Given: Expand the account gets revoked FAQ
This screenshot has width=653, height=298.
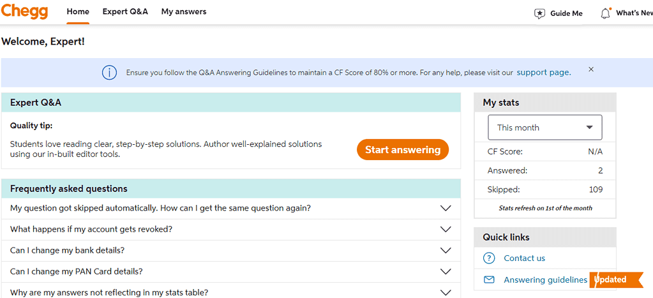Looking at the screenshot, I should click(230, 229).
